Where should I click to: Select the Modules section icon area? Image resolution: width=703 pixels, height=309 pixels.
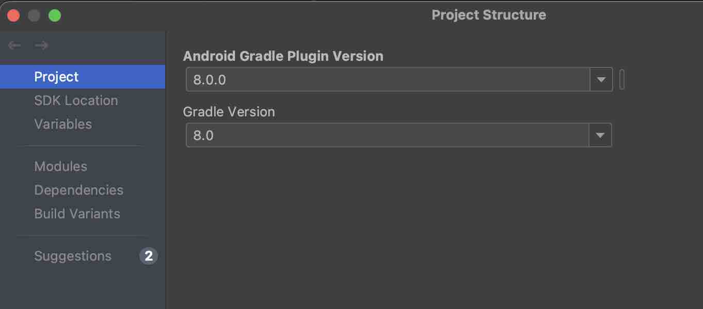(x=60, y=166)
